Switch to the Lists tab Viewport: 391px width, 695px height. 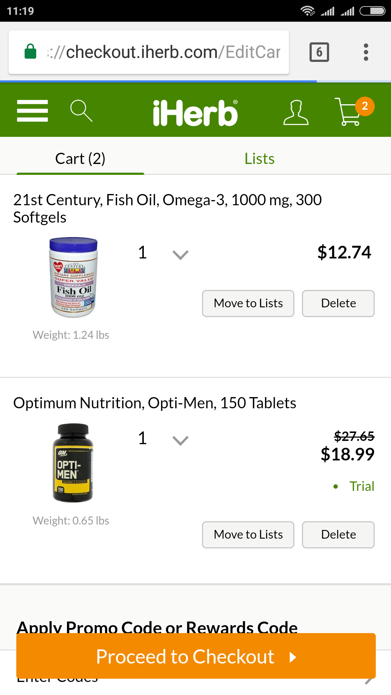pos(259,159)
